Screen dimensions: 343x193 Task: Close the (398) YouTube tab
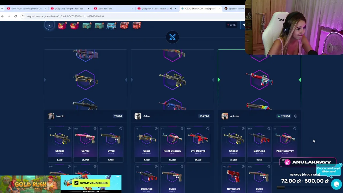pos(132,9)
